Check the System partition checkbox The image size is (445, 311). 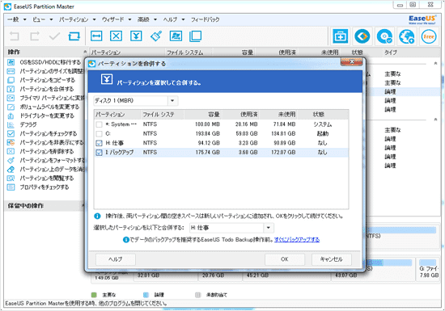[x=99, y=124]
